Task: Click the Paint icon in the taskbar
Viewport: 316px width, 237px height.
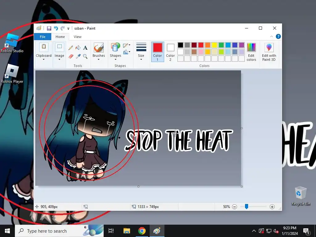Action: (157, 231)
